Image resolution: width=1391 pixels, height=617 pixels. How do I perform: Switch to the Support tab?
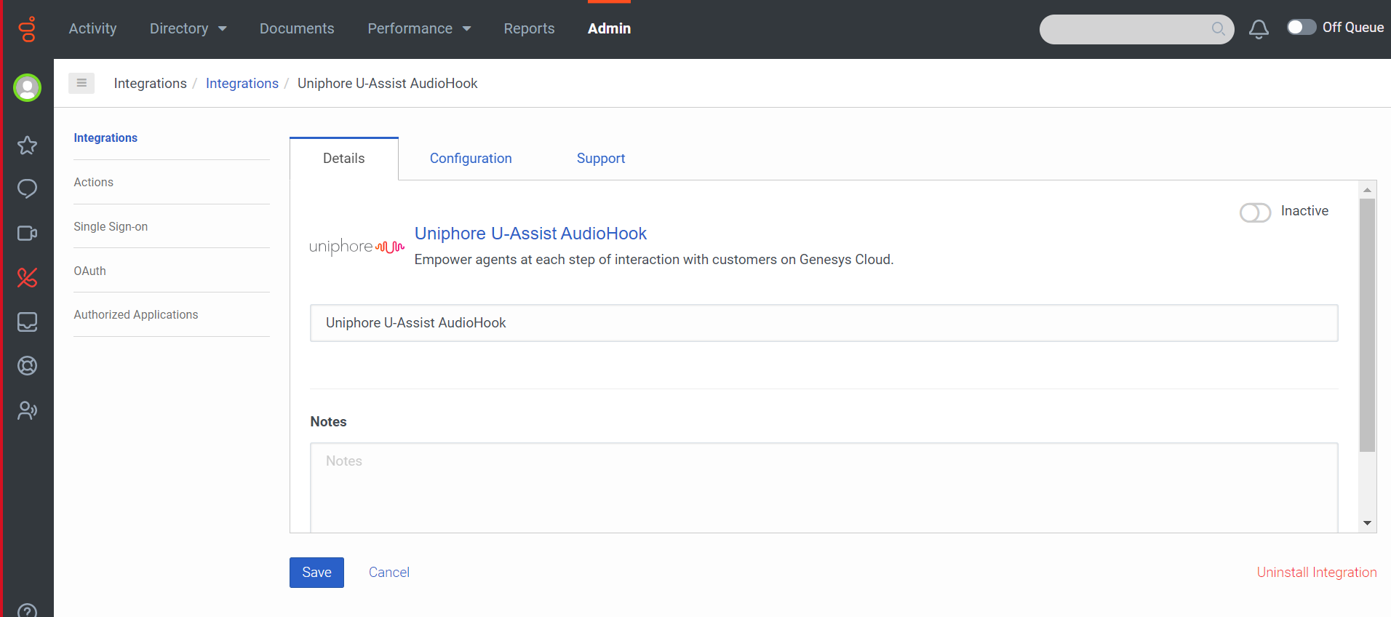pyautogui.click(x=601, y=159)
